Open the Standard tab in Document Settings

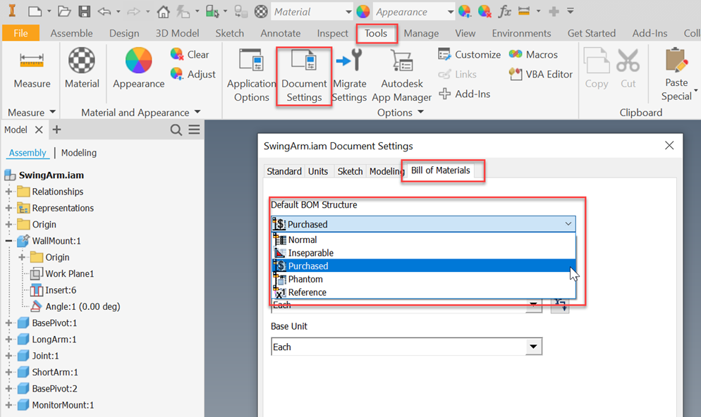(x=284, y=171)
